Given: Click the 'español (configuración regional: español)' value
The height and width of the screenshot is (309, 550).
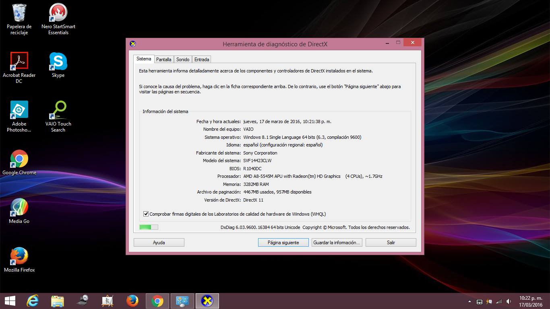Looking at the screenshot, I should click(x=283, y=145).
